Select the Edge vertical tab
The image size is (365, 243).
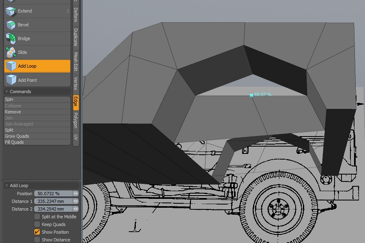pyautogui.click(x=76, y=102)
